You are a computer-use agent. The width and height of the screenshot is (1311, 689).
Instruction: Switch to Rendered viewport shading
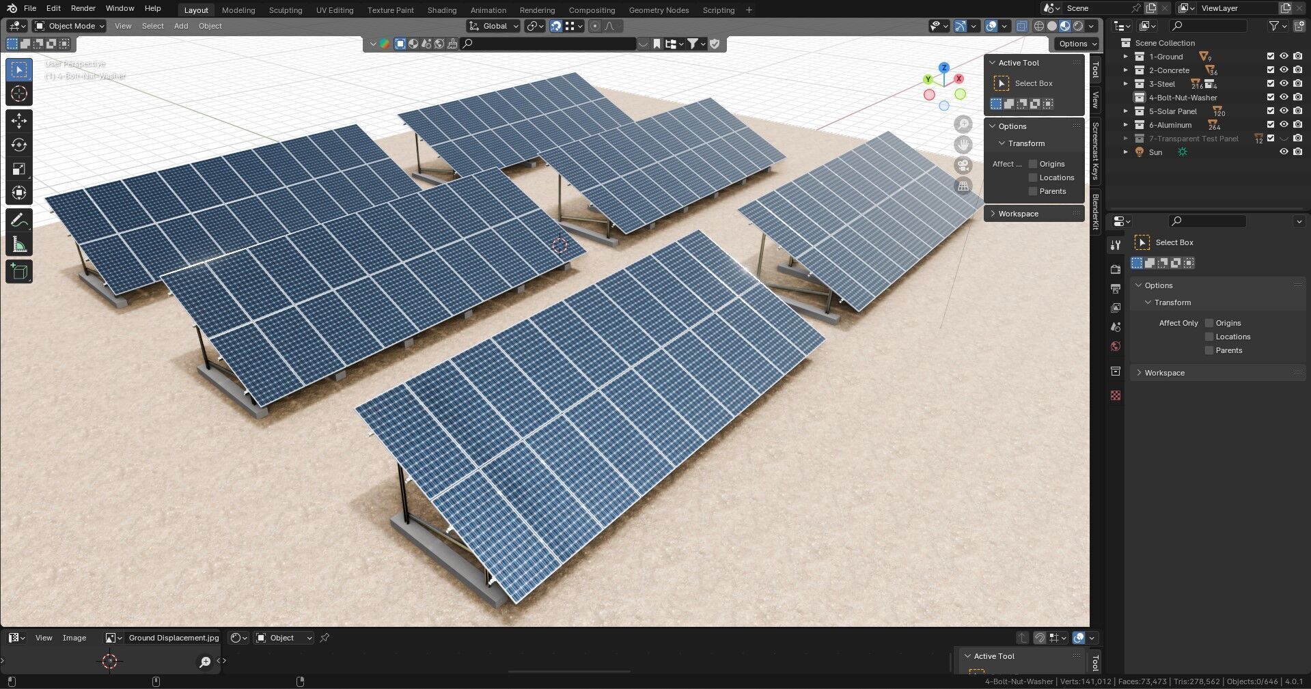pos(1078,26)
